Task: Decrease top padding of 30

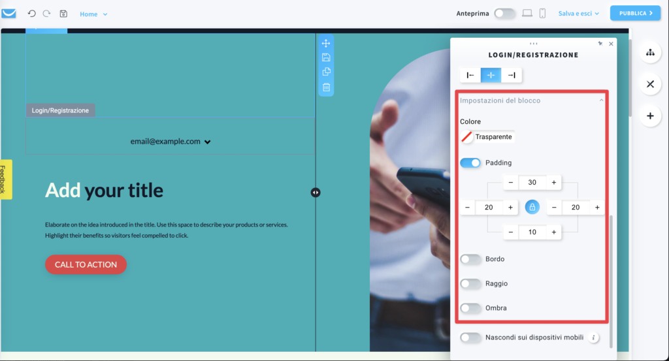Action: click(511, 182)
